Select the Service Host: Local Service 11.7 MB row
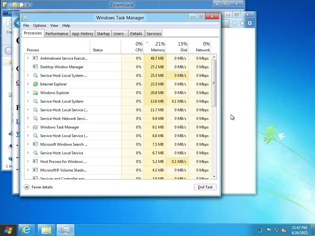 tap(118, 110)
